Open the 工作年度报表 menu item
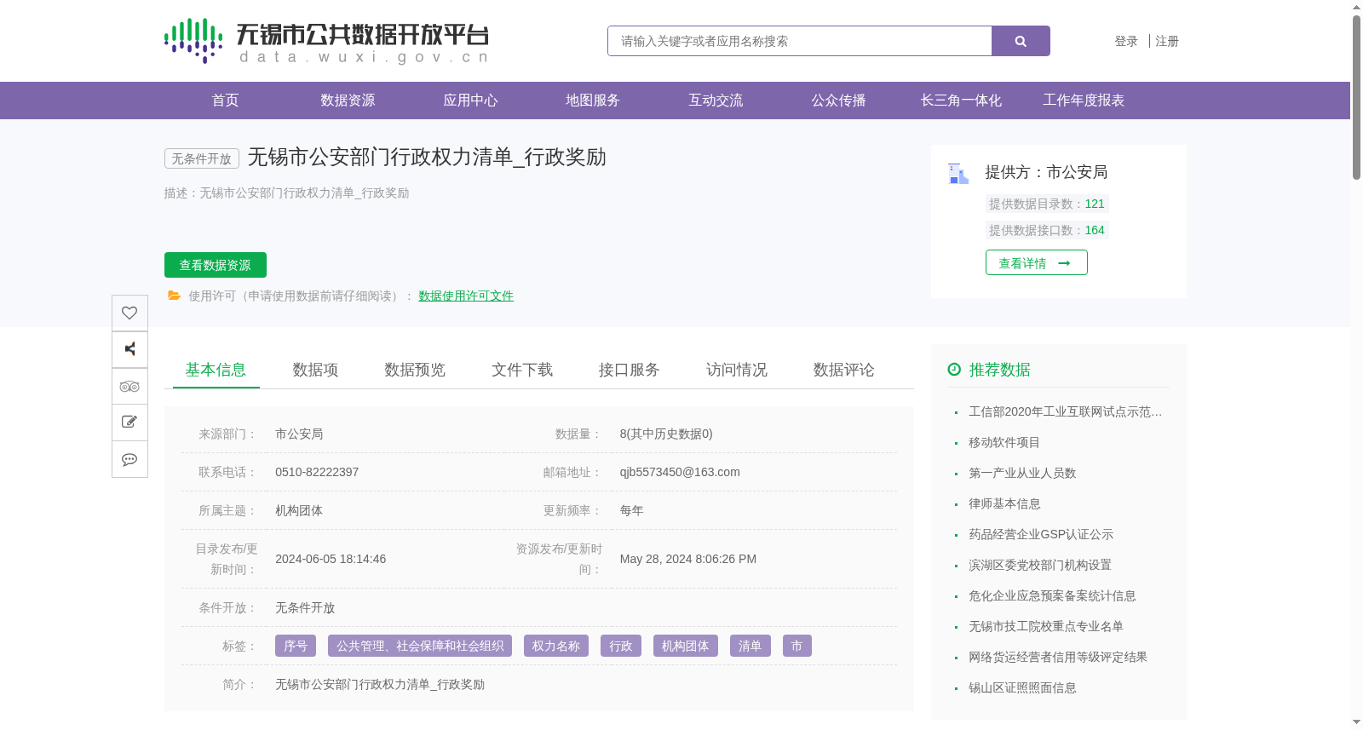This screenshot has width=1363, height=730. [1084, 101]
